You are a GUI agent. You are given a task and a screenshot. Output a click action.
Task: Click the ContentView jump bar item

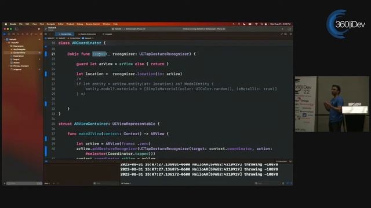point(74,38)
